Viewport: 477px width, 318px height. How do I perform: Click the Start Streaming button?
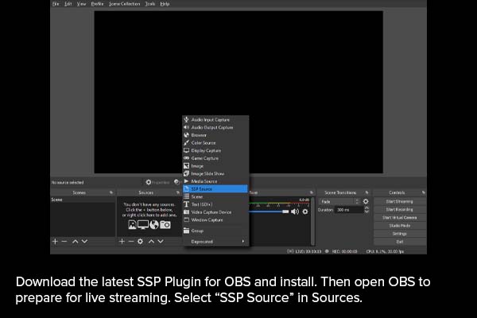[398, 201]
